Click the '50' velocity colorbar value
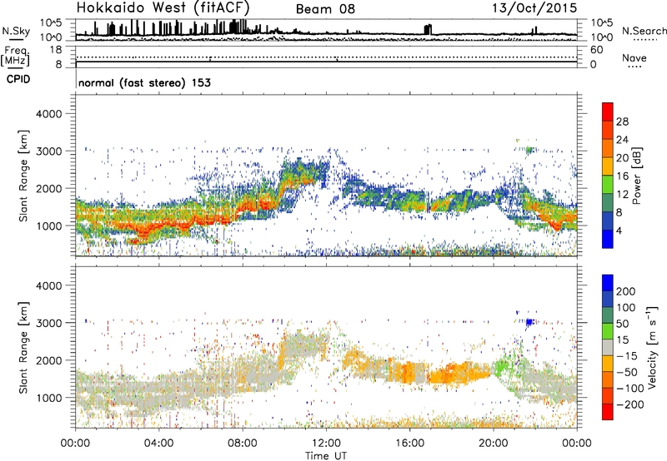The height and width of the screenshot is (461, 667). (622, 324)
